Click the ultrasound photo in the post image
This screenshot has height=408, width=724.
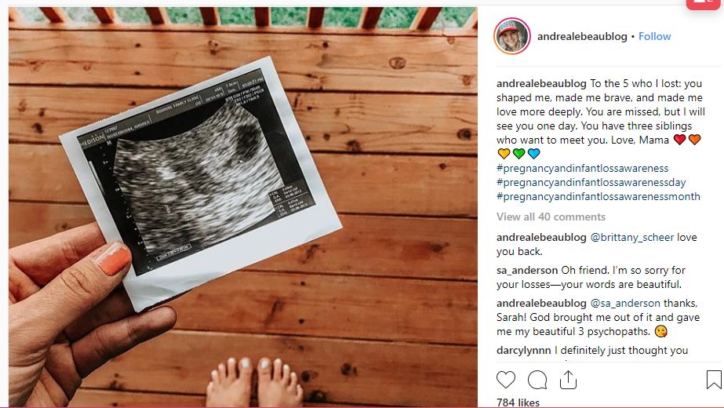[201, 183]
